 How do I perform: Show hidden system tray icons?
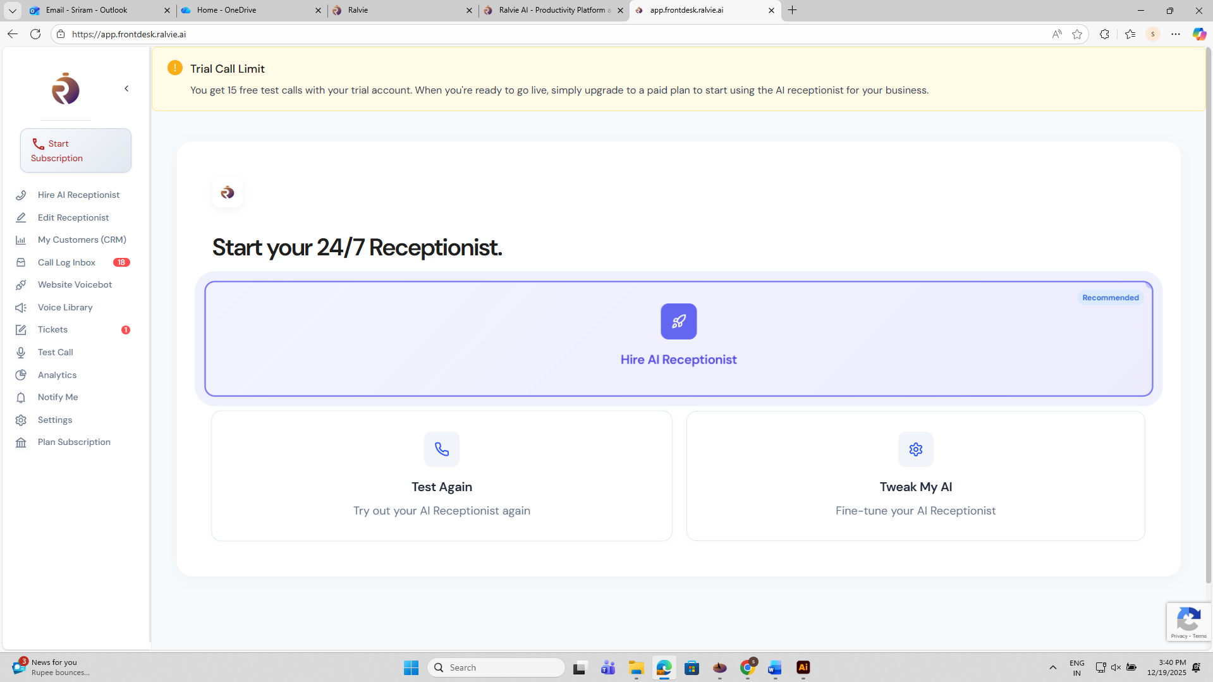coord(1053,667)
